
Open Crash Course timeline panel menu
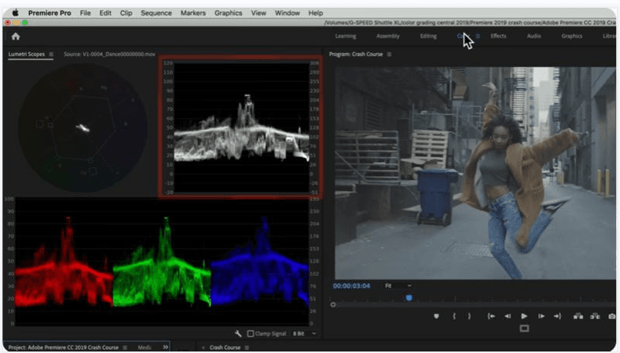(247, 348)
